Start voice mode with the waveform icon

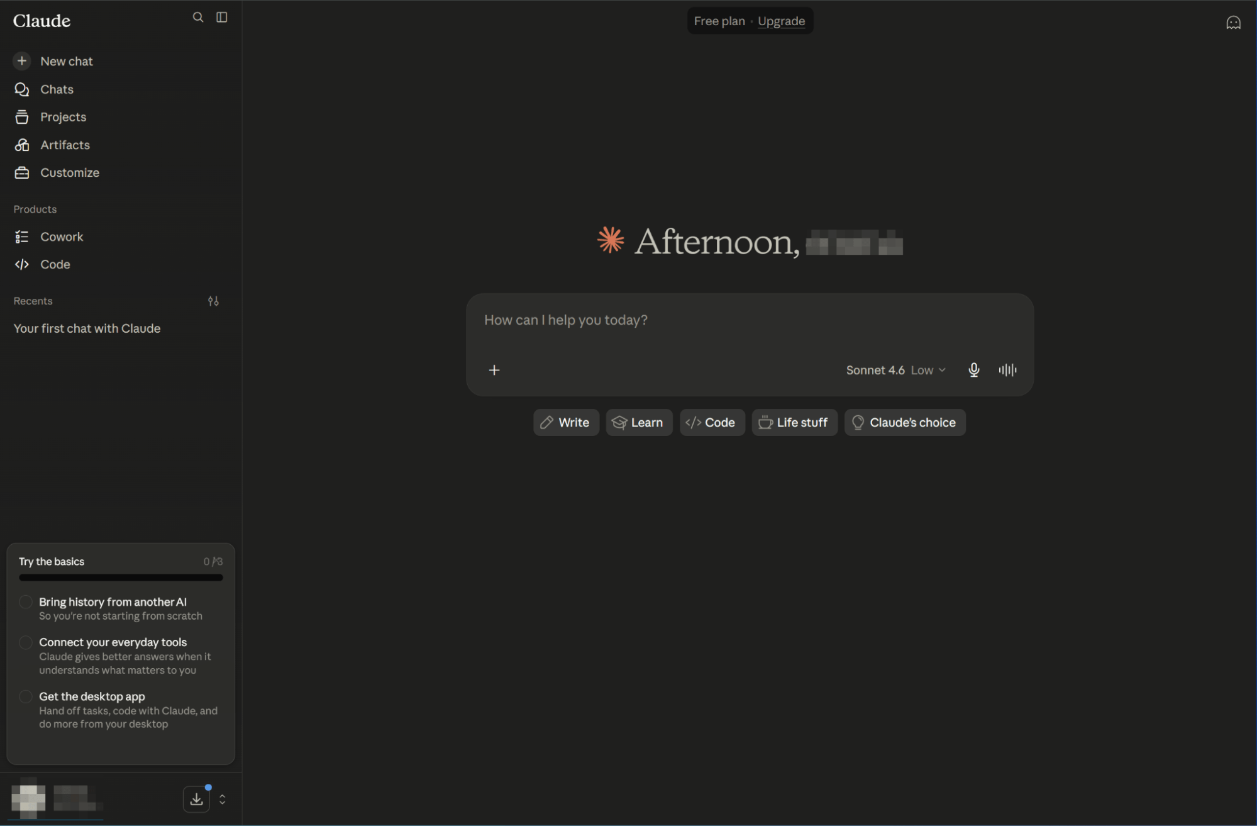tap(1007, 370)
